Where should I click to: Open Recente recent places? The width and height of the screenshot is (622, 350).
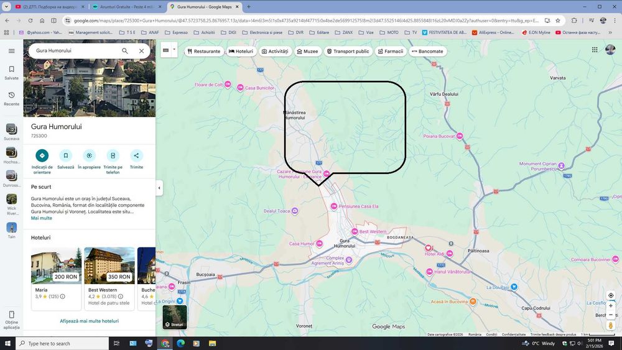click(11, 98)
